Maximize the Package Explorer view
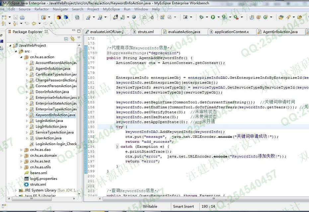Screen dimensions: 309x212 tap(79, 31)
